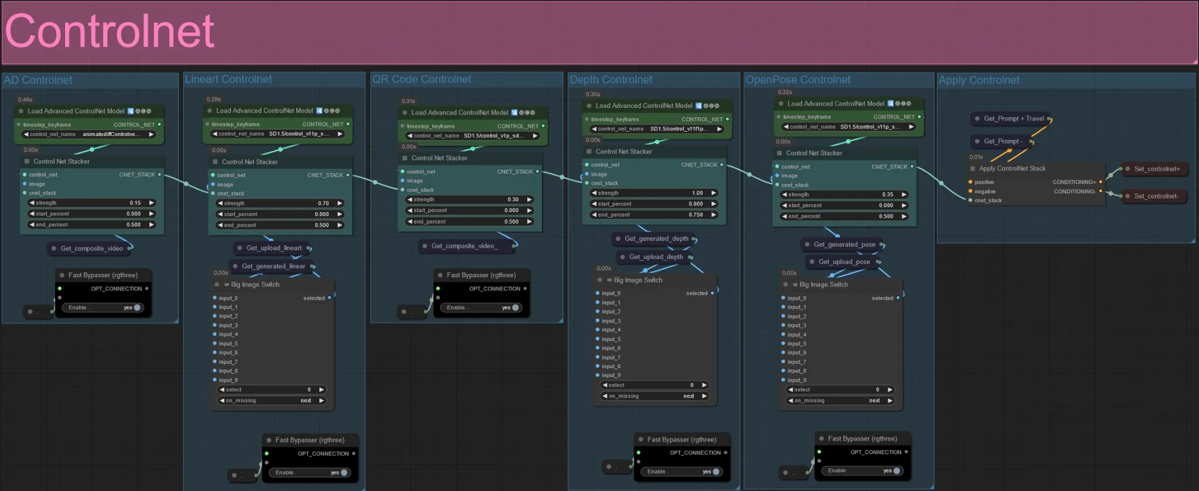
Task: Collapse the Control Net Stacker node in AD Controlnet
Action: (x=27, y=162)
